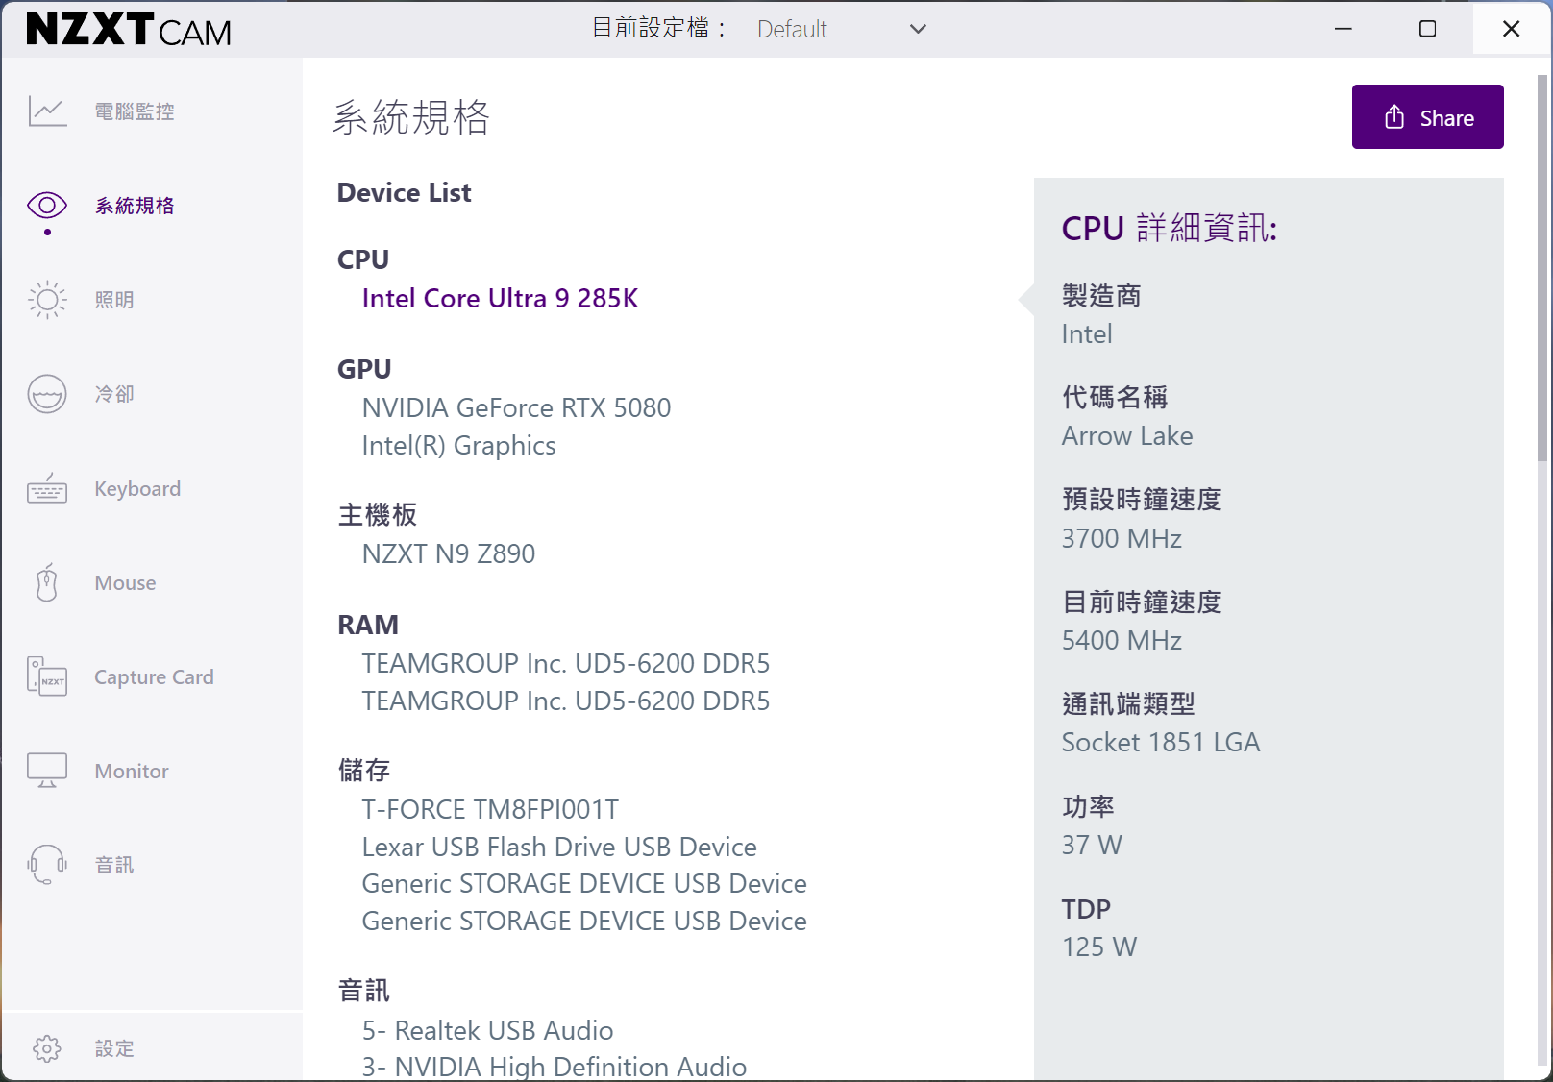Select the first TEAMGROUP UD5-6200 DDR5 entry

click(565, 663)
